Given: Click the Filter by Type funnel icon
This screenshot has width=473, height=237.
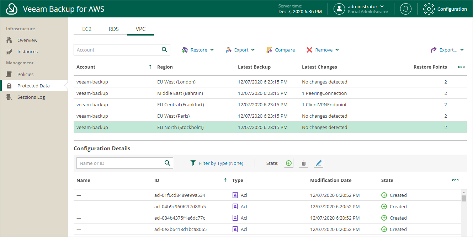Looking at the screenshot, I should (x=193, y=163).
